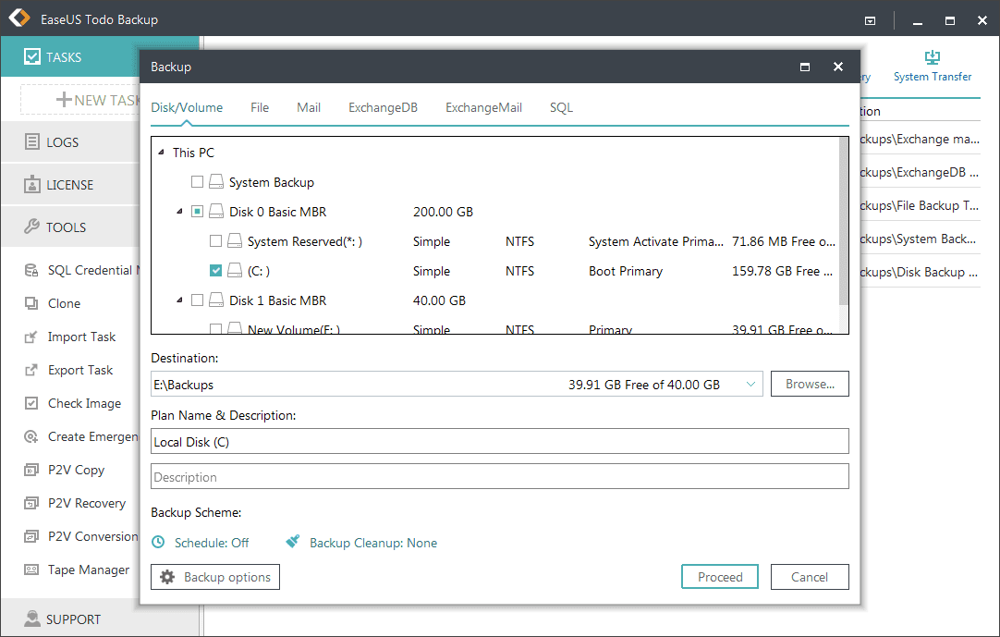Click the Proceed button
The height and width of the screenshot is (637, 1000).
tap(719, 576)
